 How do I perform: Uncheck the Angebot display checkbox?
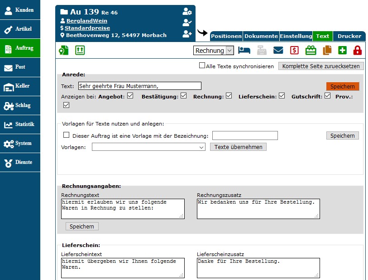click(x=130, y=96)
